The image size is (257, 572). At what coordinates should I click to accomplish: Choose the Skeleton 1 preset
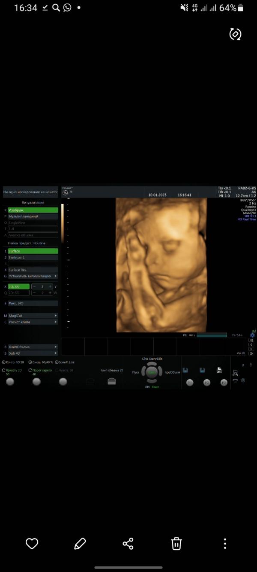[x=33, y=257]
